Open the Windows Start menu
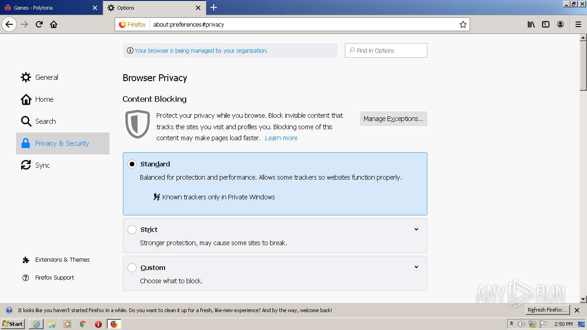The height and width of the screenshot is (330, 587). pos(13,324)
